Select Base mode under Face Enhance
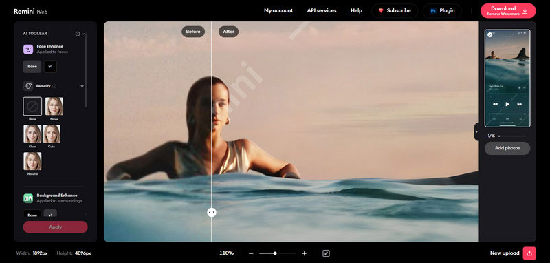This screenshot has width=550, height=263. tap(32, 66)
